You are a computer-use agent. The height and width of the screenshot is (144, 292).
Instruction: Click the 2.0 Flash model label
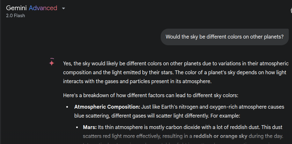click(15, 16)
